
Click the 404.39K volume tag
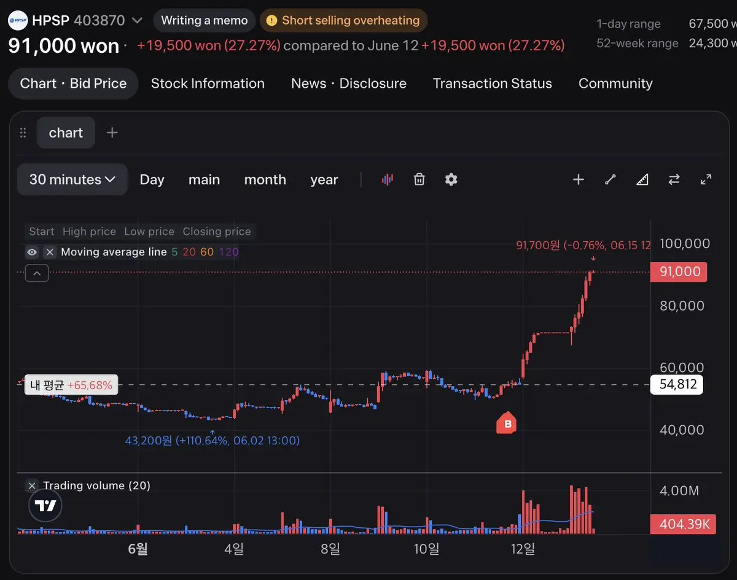tap(683, 524)
